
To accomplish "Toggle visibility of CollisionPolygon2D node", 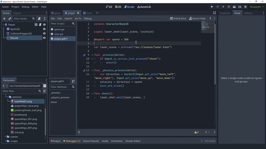I will pos(44,34).
